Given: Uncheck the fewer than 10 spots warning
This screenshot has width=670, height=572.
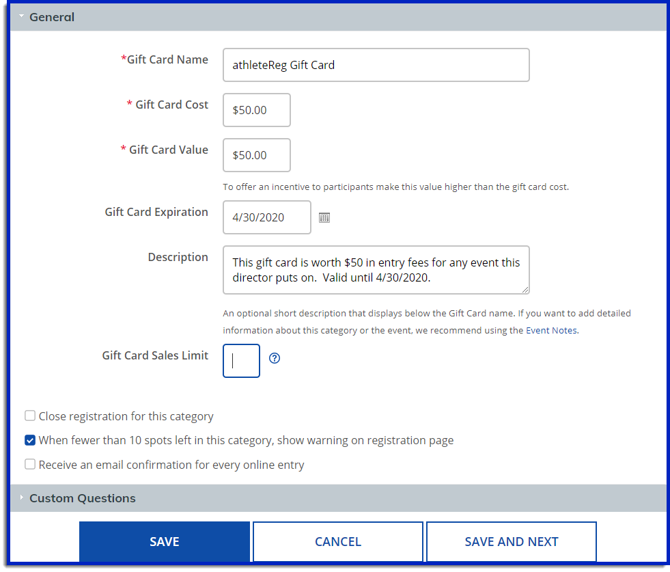Looking at the screenshot, I should [30, 440].
